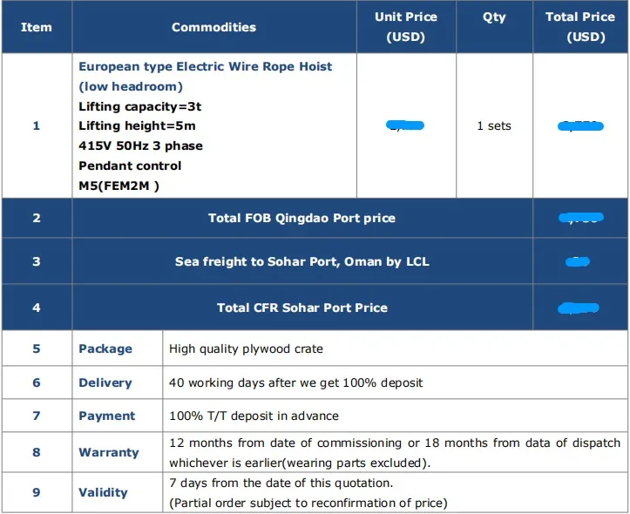Click the Package label cell
The image size is (630, 514).
coord(105,348)
